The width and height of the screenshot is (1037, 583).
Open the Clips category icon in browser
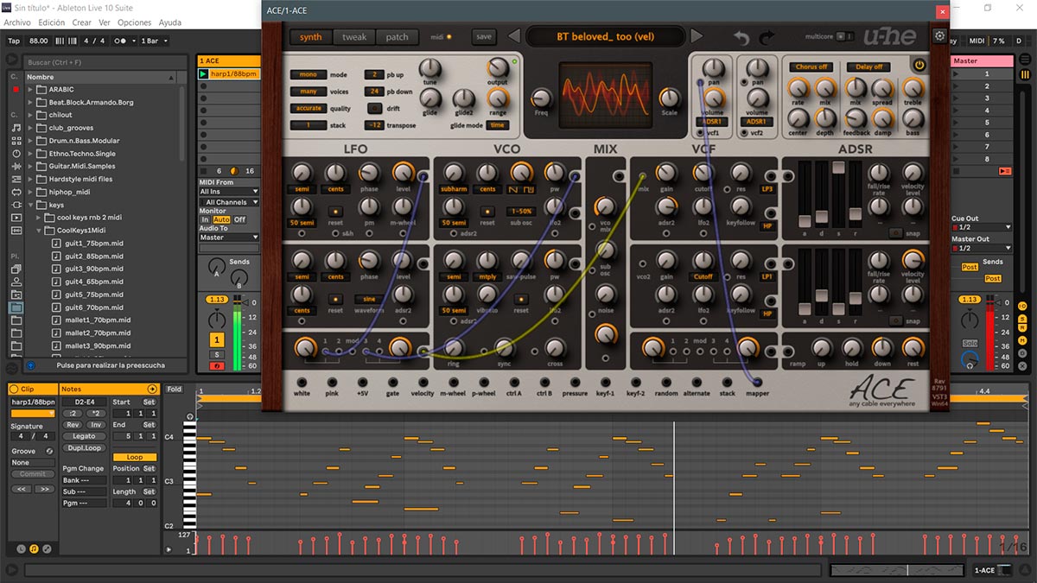(16, 218)
